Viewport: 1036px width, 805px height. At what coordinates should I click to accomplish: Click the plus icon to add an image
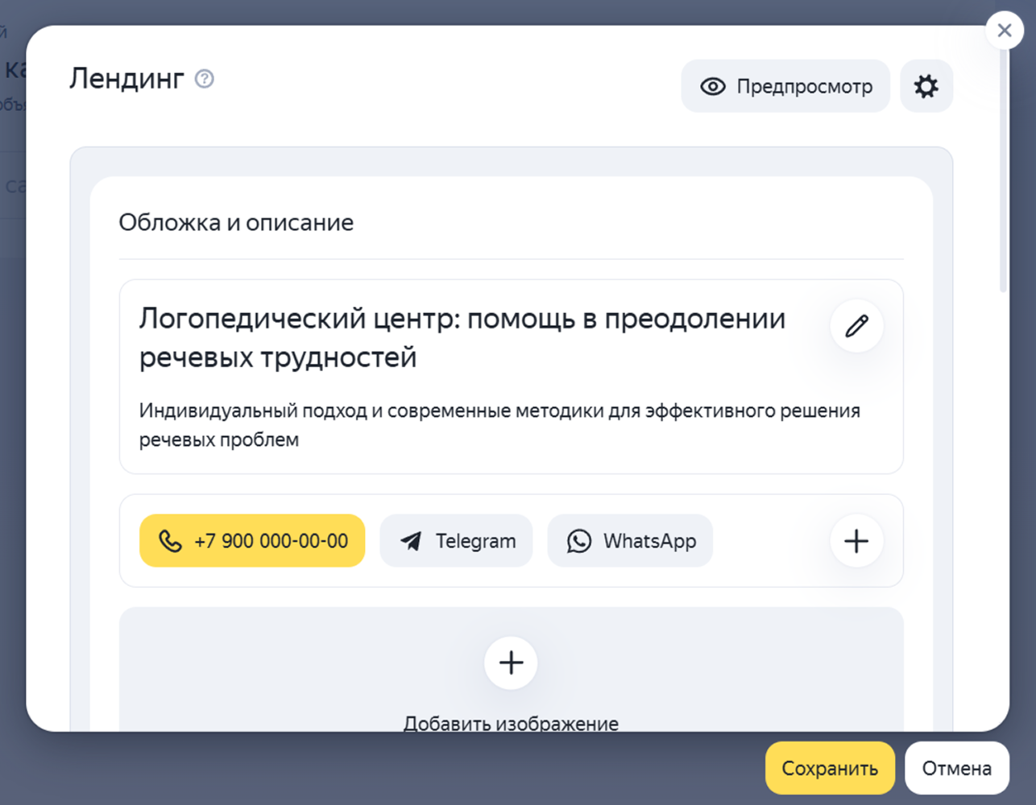pyautogui.click(x=510, y=663)
